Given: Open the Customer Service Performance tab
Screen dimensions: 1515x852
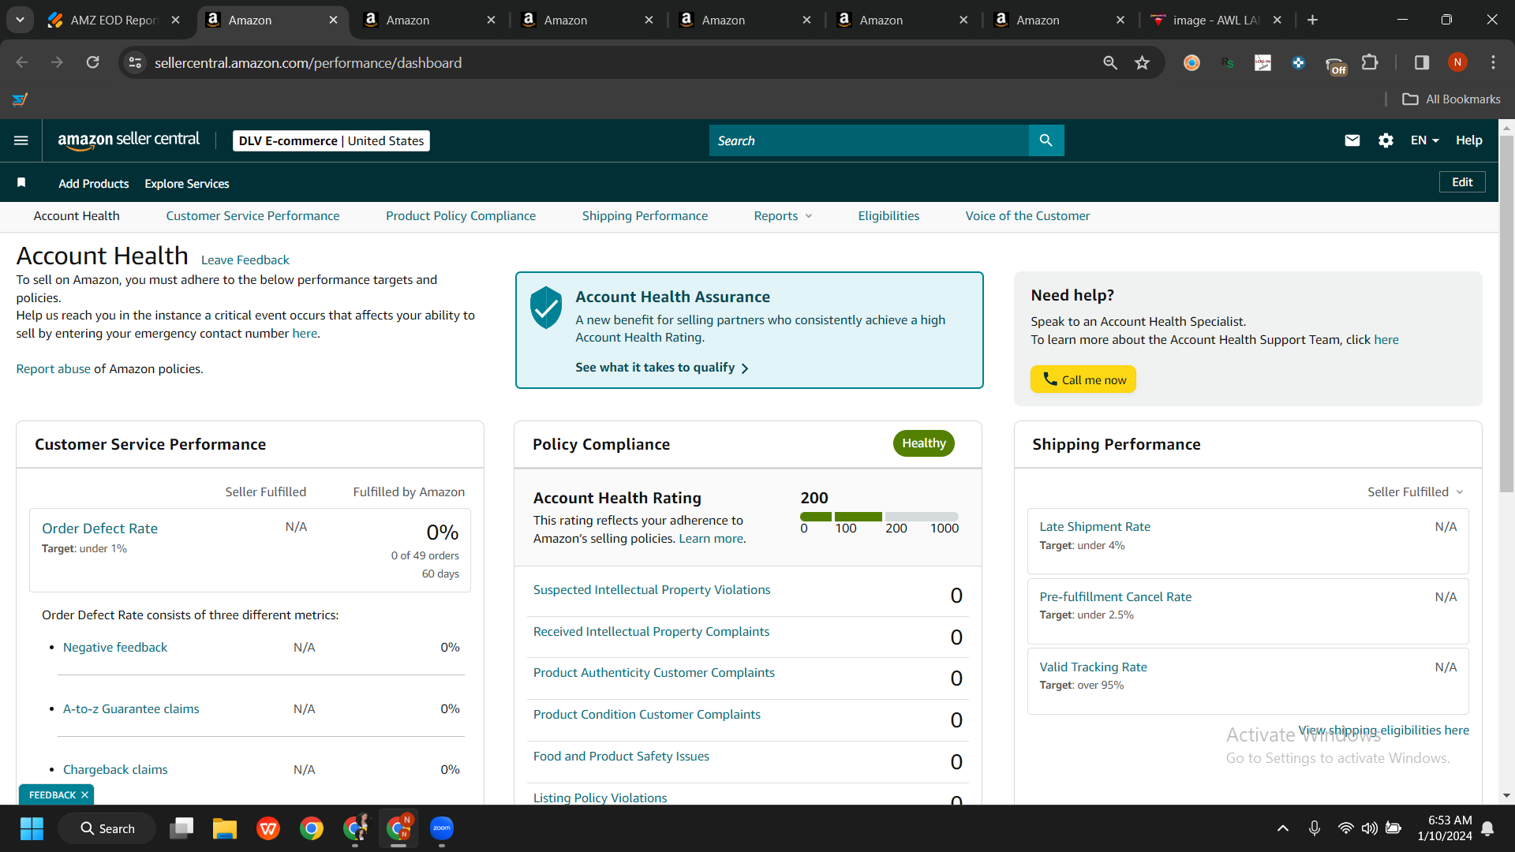Looking at the screenshot, I should point(252,216).
